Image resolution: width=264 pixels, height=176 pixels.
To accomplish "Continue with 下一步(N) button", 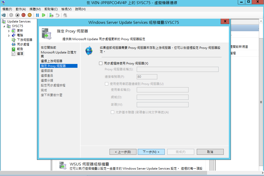I will pyautogui.click(x=151, y=152).
